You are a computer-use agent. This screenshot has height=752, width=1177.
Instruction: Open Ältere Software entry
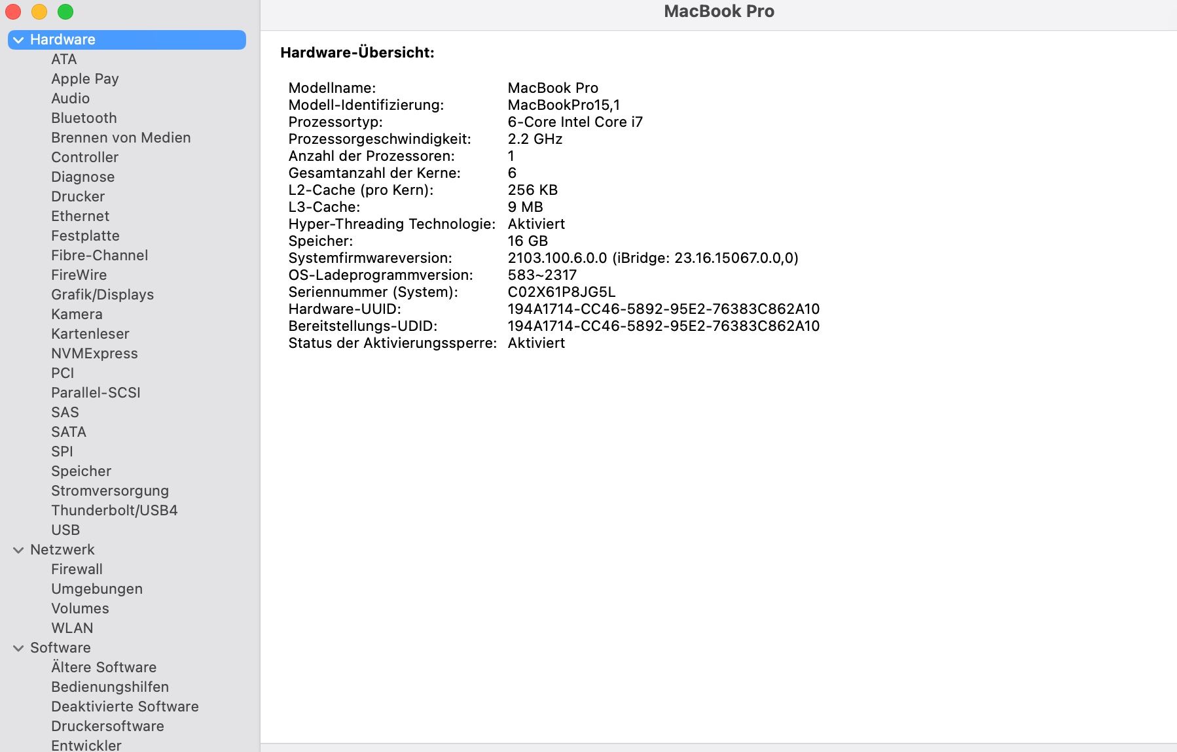coord(104,668)
